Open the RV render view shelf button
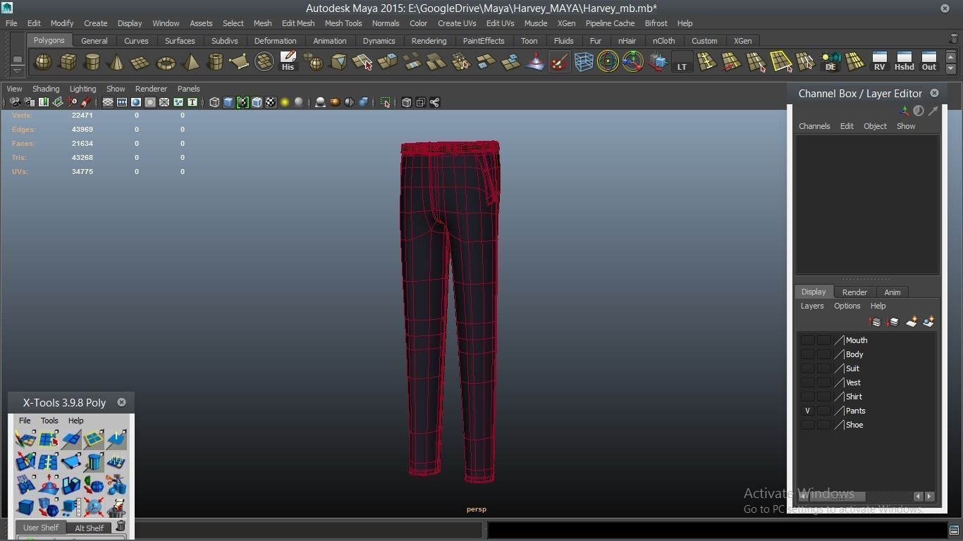 pyautogui.click(x=879, y=62)
